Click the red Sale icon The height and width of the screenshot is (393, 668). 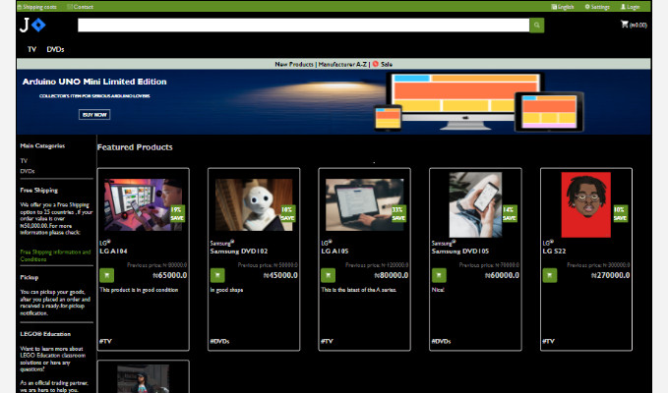[x=376, y=64]
